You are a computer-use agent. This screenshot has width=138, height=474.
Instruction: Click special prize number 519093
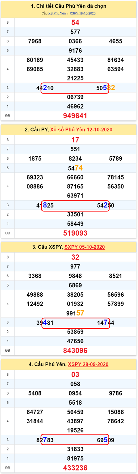pyautogui.click(x=75, y=233)
